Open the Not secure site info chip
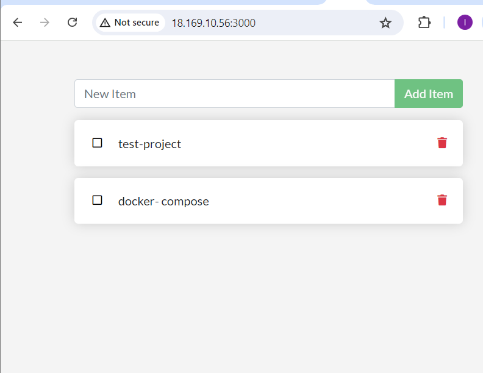 point(130,23)
